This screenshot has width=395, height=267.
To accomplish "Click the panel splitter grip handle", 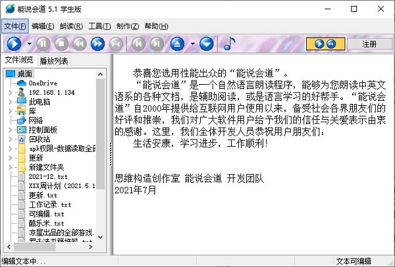I will pos(111,155).
